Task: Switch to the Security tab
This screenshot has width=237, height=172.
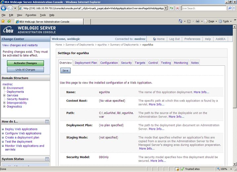Action: click(126, 63)
